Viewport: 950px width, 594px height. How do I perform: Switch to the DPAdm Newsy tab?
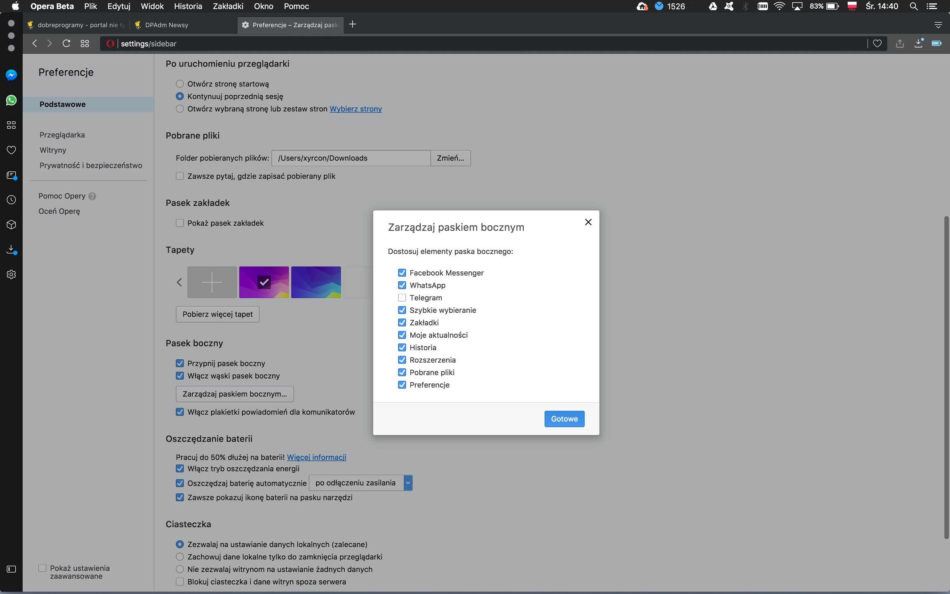pos(167,25)
